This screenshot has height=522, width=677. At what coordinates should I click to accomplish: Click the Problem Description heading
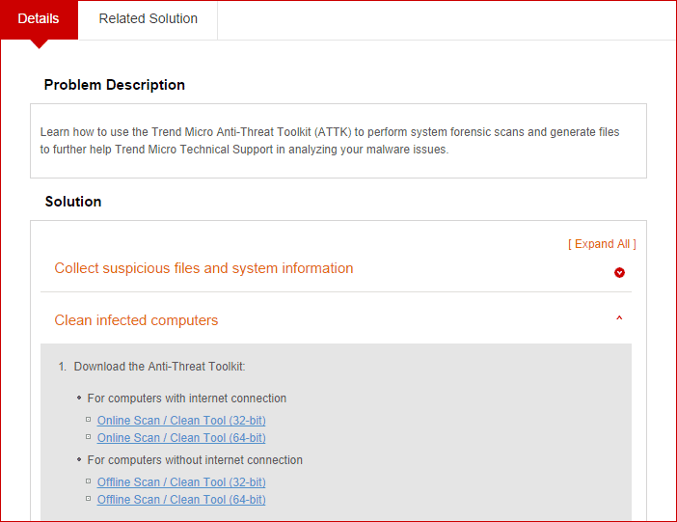click(x=115, y=85)
